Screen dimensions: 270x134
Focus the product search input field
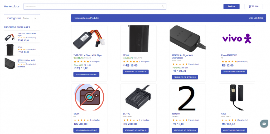point(93,7)
